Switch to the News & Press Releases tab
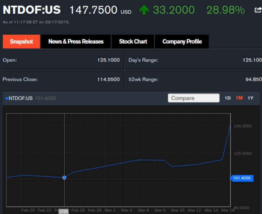This screenshot has height=214, width=262. [x=76, y=42]
